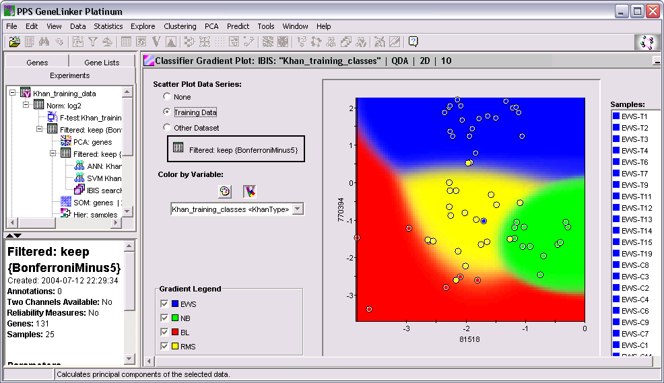Select the Hier: samples tree item icon
664x383 pixels.
[x=65, y=213]
